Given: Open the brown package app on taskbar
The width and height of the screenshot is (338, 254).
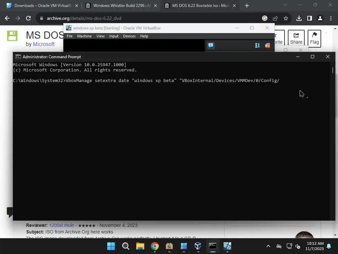Looking at the screenshot, I should click(169, 246).
